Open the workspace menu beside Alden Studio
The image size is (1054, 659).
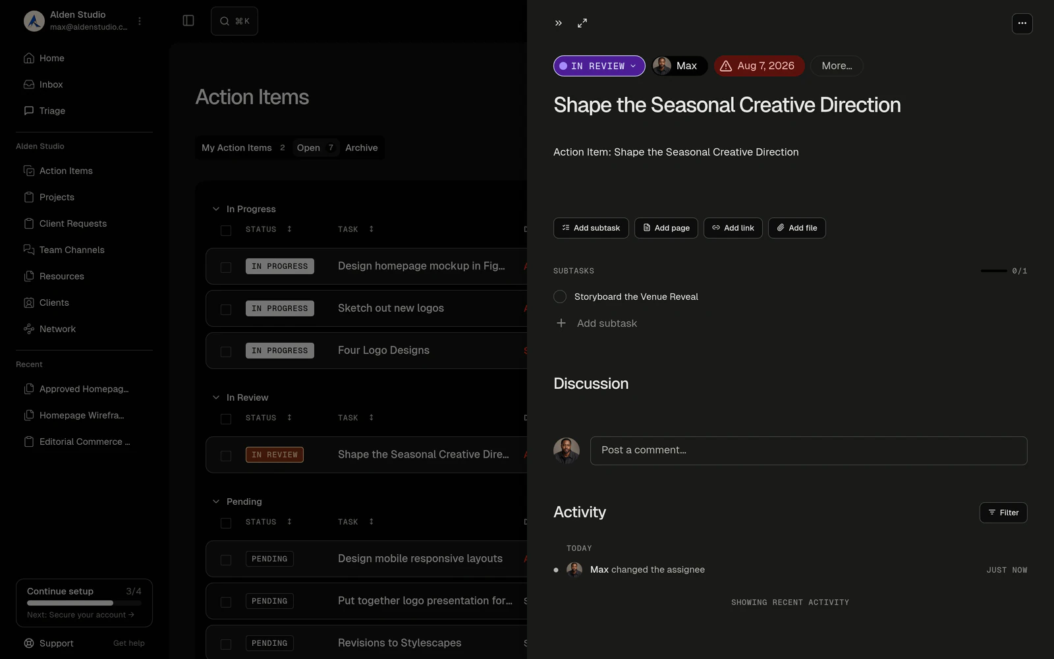point(139,21)
